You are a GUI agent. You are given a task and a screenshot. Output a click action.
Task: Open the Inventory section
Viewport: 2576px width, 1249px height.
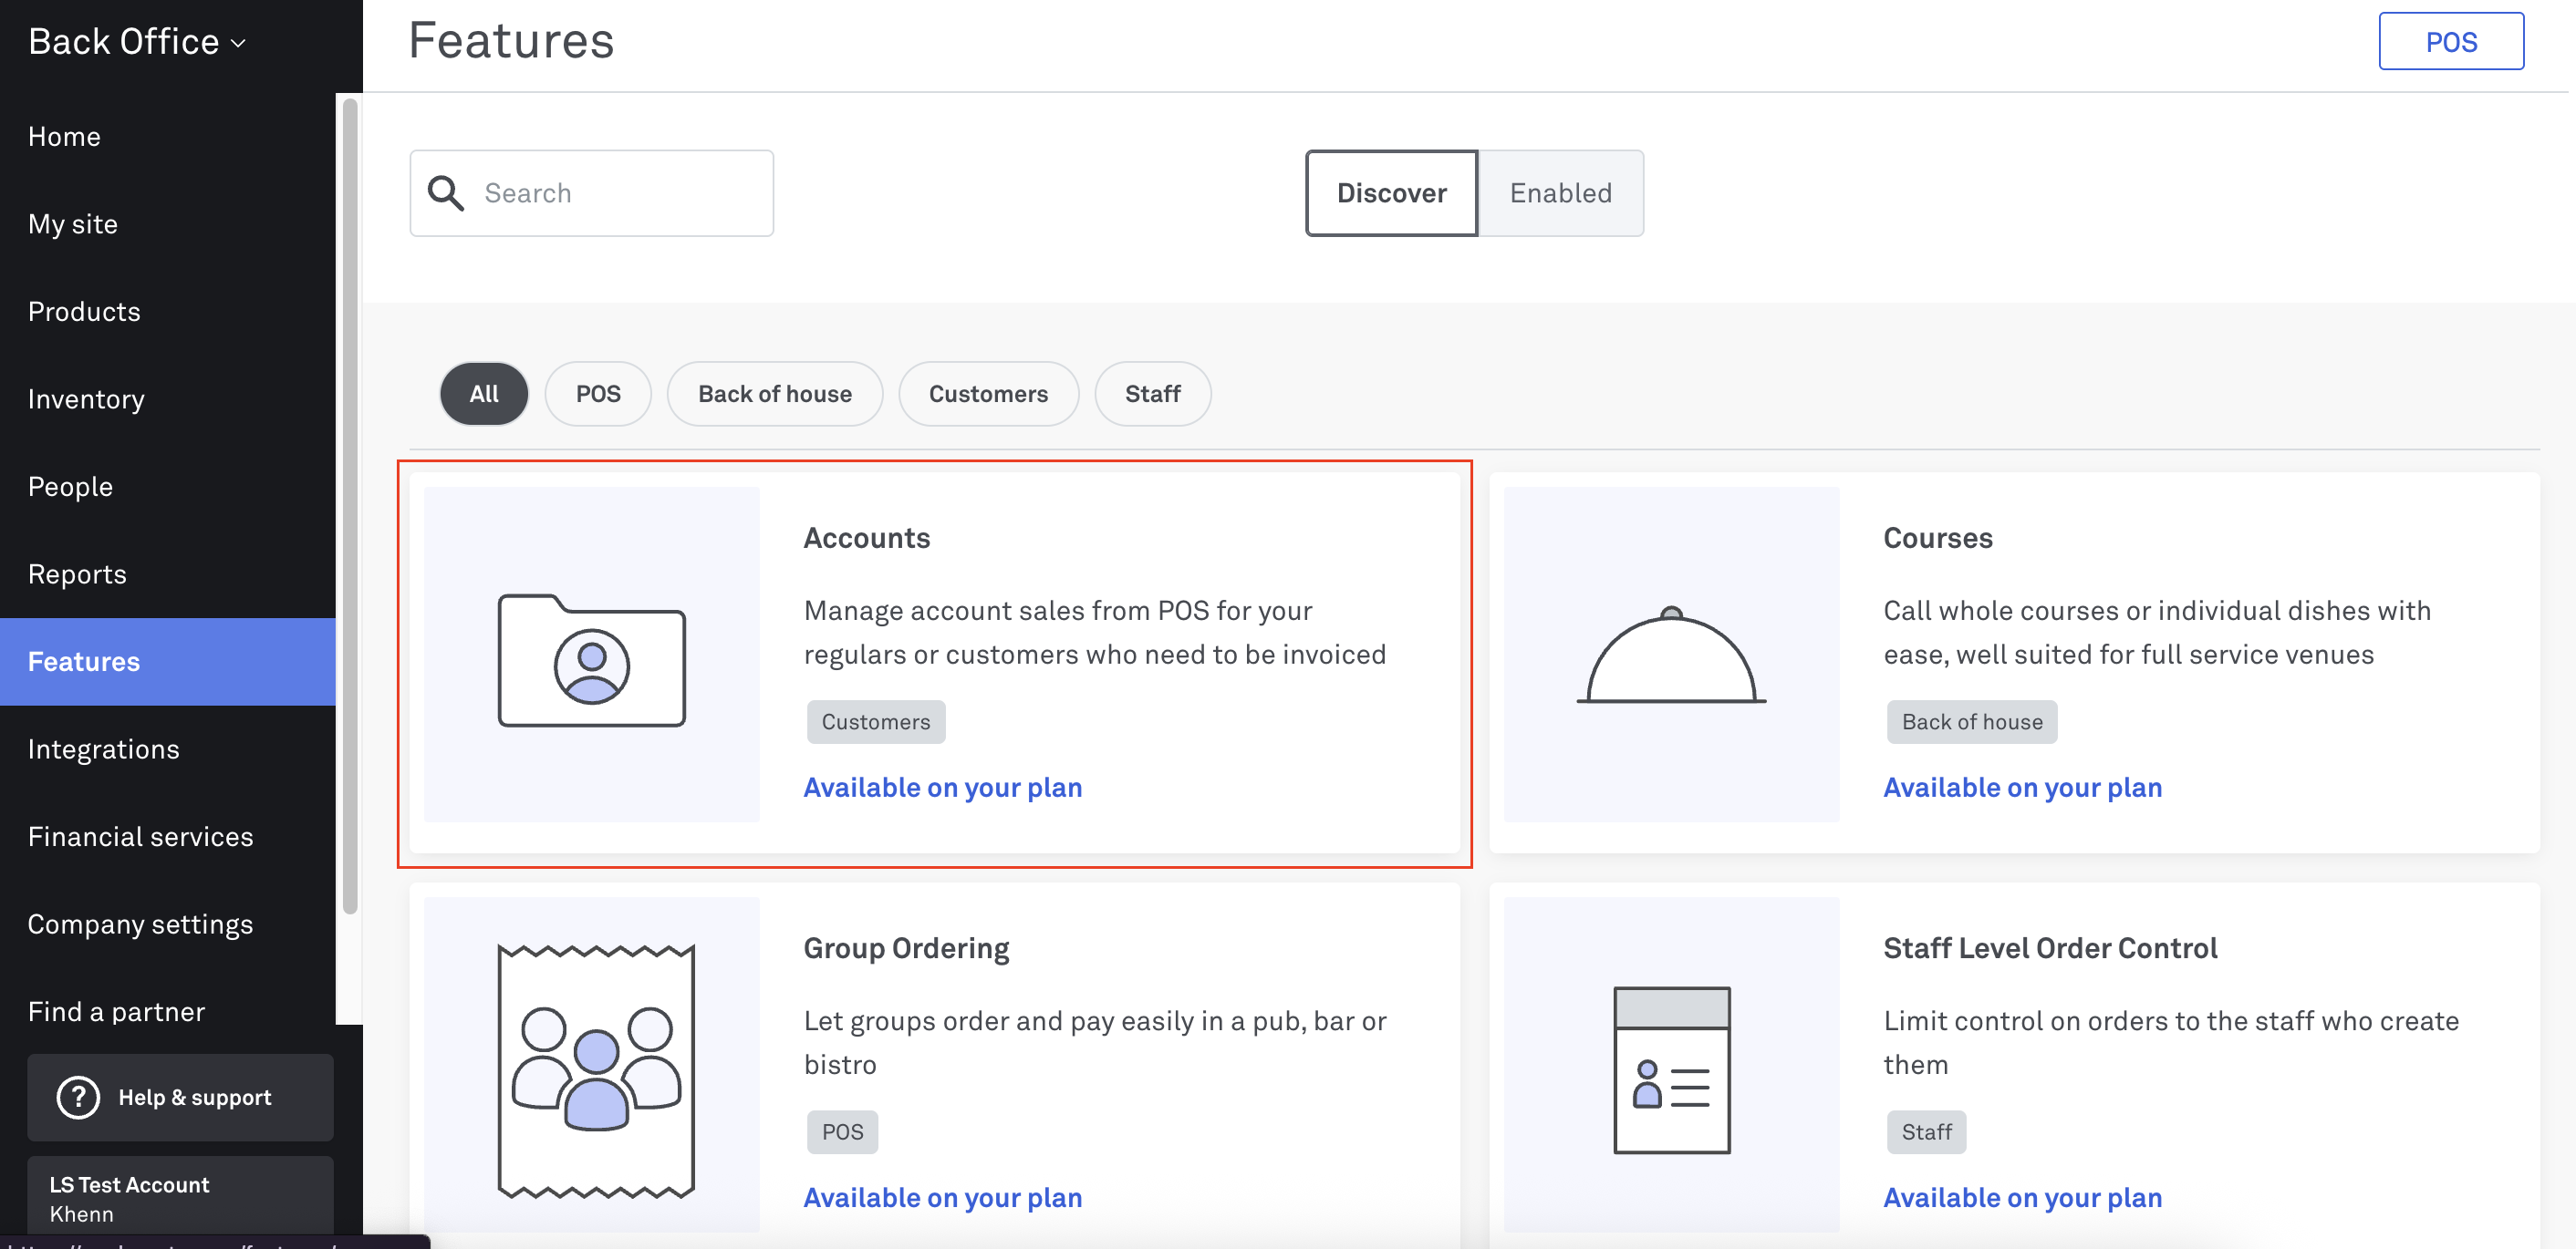click(168, 399)
